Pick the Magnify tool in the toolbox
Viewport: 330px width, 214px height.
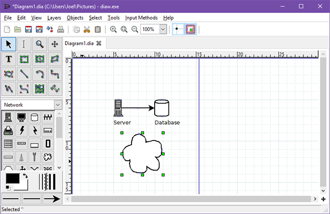click(x=39, y=44)
